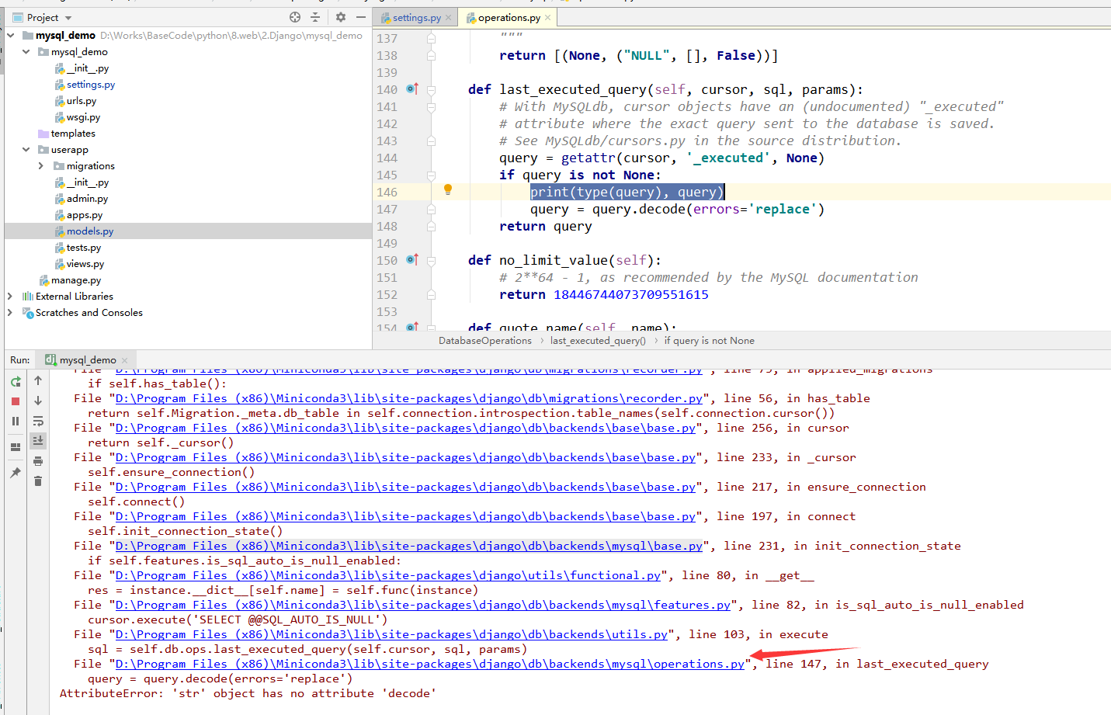Click the up arrow in Run console
Viewport: 1111px width, 715px height.
[x=38, y=380]
